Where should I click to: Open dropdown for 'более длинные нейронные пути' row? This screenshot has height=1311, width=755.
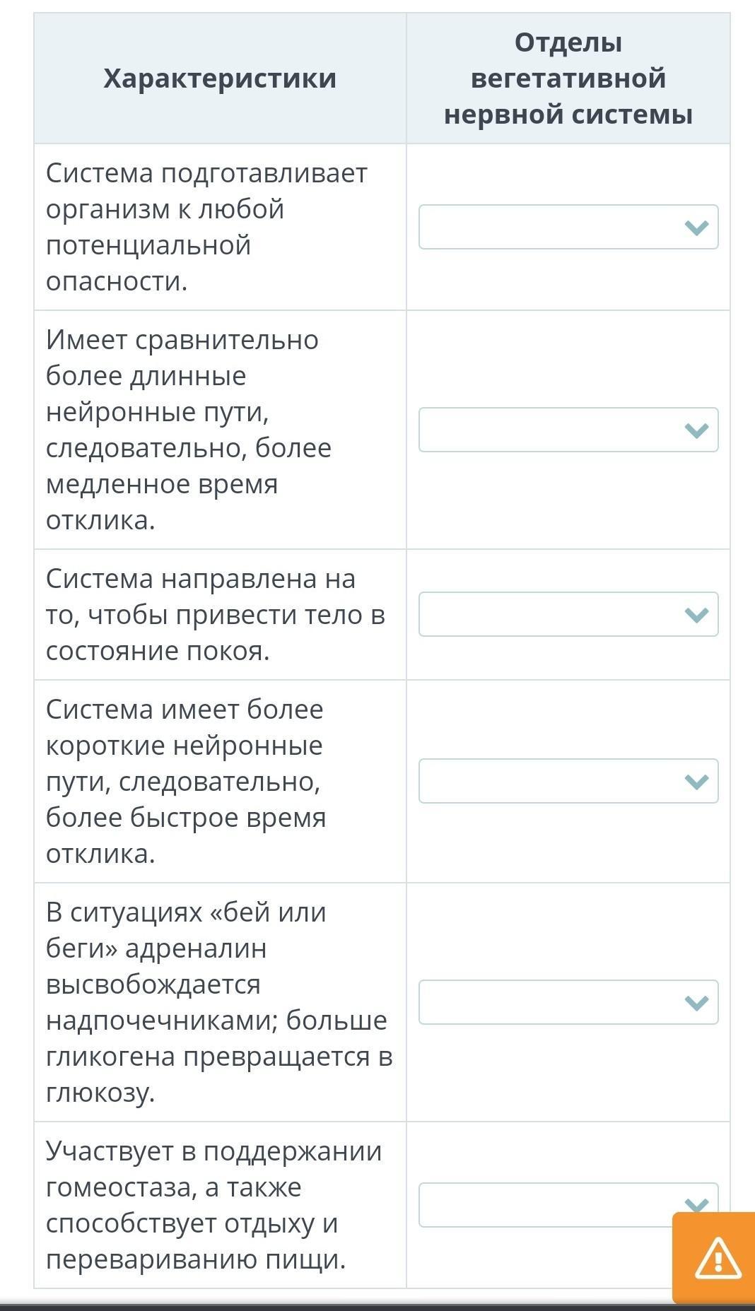coord(568,430)
